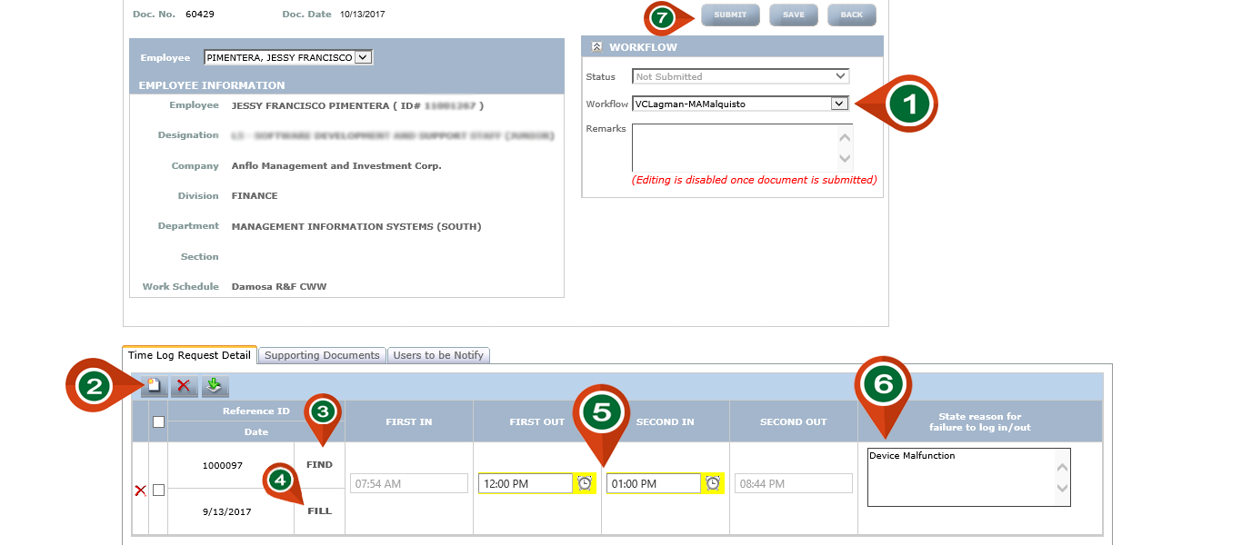Screen dimensions: 1242x545
Task: Switch to Supporting Documents tab
Action: 322,355
